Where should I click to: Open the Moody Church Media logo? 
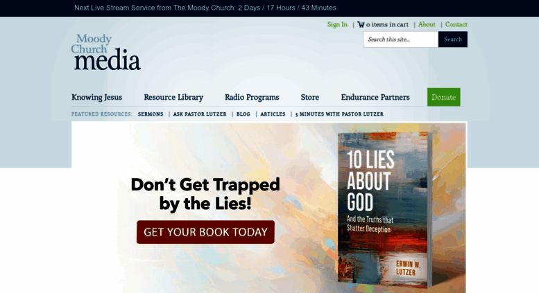click(x=106, y=52)
